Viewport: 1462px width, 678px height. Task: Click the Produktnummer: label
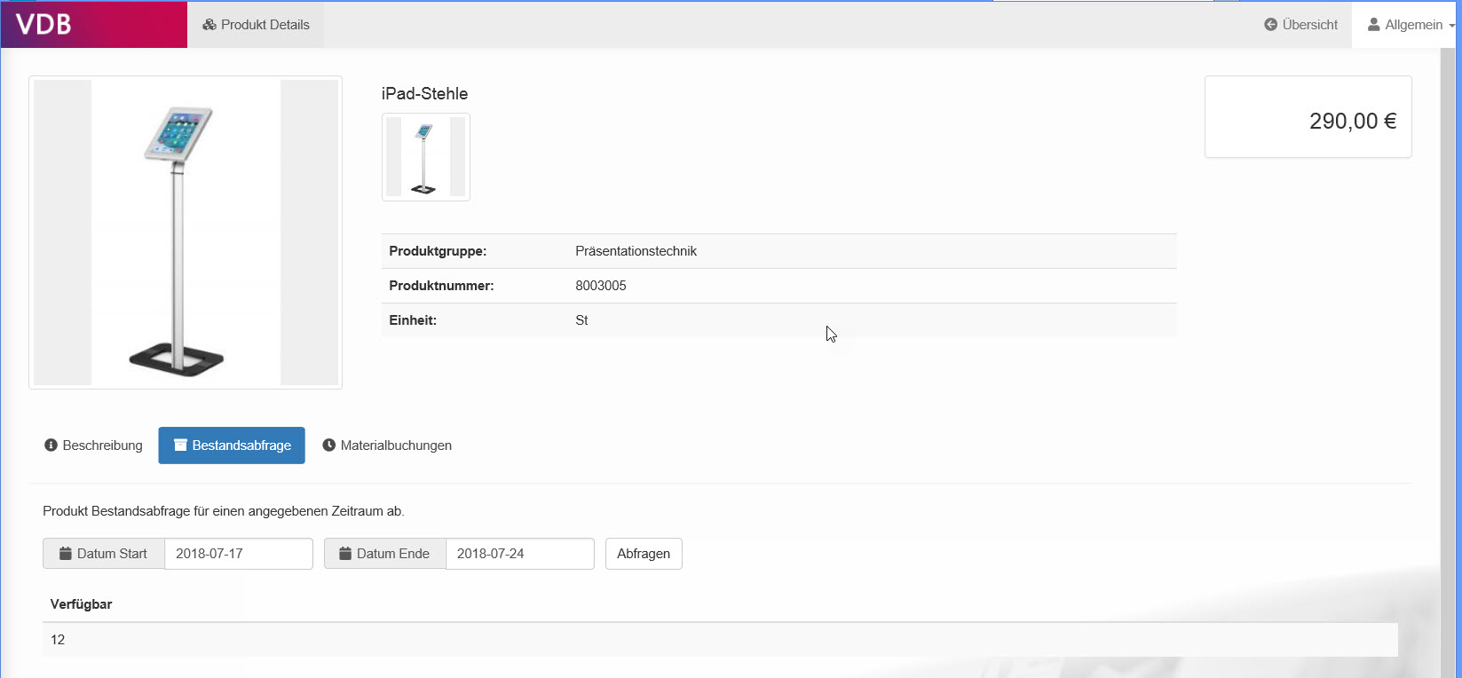[441, 286]
